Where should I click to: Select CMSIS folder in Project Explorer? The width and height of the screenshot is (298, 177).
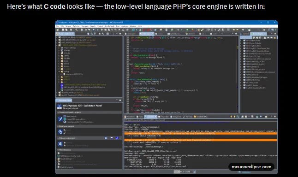click(x=66, y=56)
